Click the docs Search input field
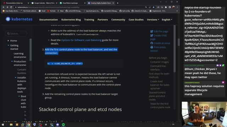 click(16, 34)
